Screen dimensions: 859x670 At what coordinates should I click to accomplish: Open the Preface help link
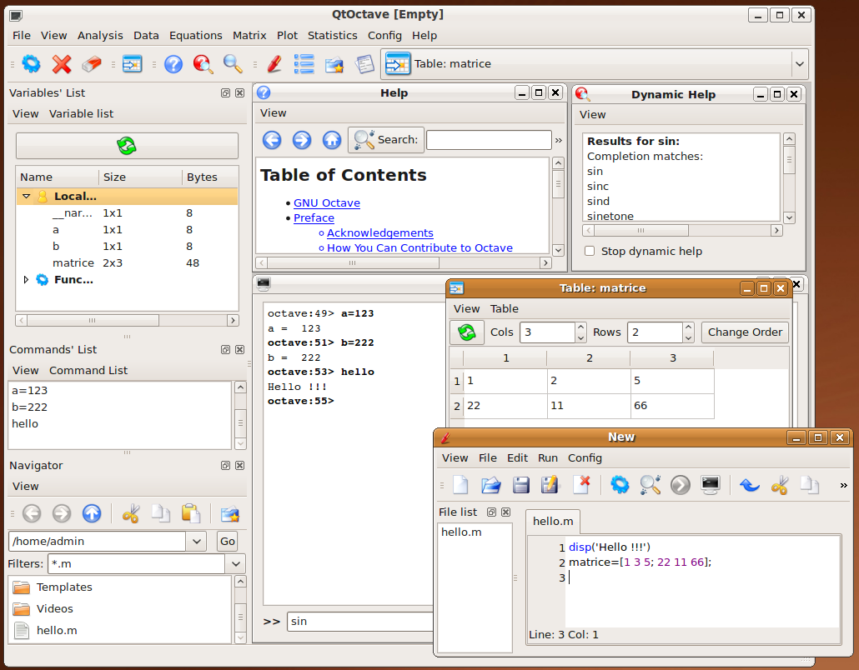tap(314, 217)
